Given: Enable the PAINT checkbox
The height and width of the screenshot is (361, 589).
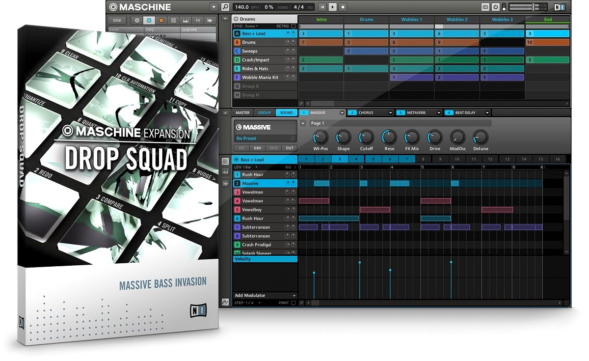Looking at the screenshot, I should point(294,303).
